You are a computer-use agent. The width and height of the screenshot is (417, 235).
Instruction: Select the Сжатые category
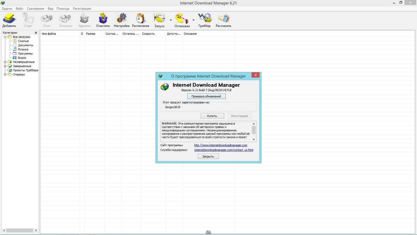[23, 41]
